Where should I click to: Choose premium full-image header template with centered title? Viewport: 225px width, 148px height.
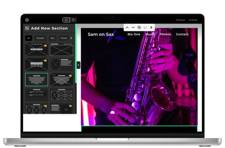point(37,49)
